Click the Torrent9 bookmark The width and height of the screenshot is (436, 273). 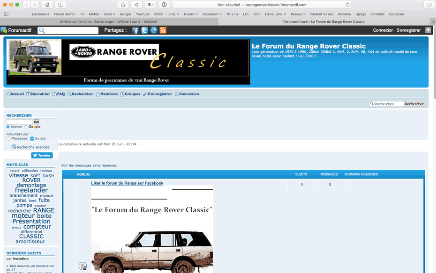(377, 14)
